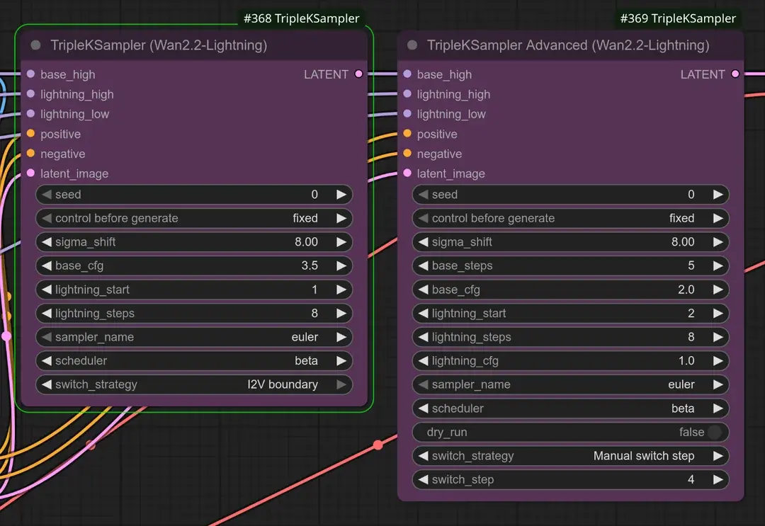Click LATENT output socket on TripleKSampler Advanced
The image size is (765, 526).
point(735,74)
